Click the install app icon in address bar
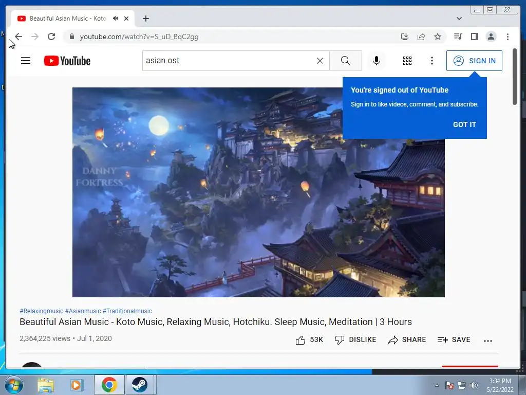 (x=405, y=37)
